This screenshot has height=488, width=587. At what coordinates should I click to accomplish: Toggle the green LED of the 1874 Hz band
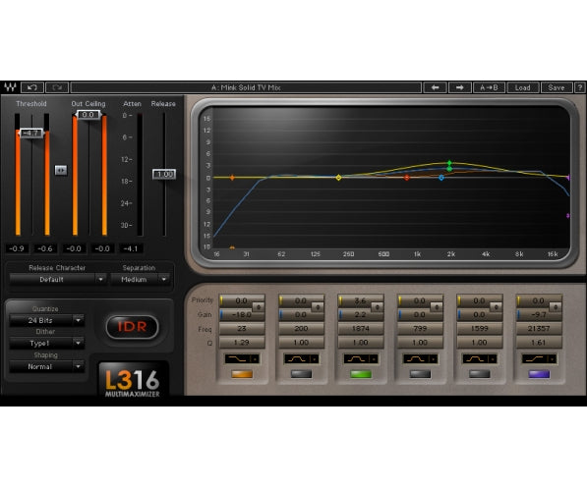point(361,373)
